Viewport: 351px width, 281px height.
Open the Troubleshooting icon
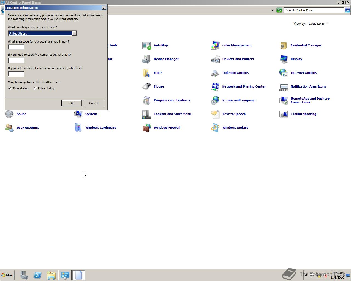[x=284, y=114]
